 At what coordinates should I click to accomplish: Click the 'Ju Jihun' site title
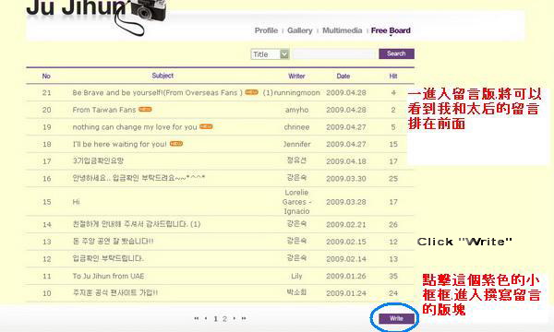click(76, 7)
